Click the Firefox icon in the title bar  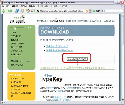(x=2, y=3)
